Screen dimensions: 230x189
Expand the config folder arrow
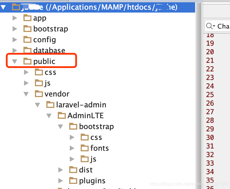(15, 40)
